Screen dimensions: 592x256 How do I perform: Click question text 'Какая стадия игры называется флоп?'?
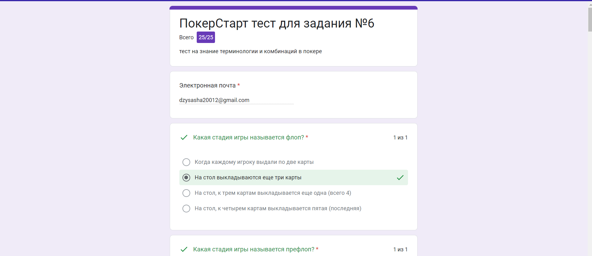(x=248, y=137)
